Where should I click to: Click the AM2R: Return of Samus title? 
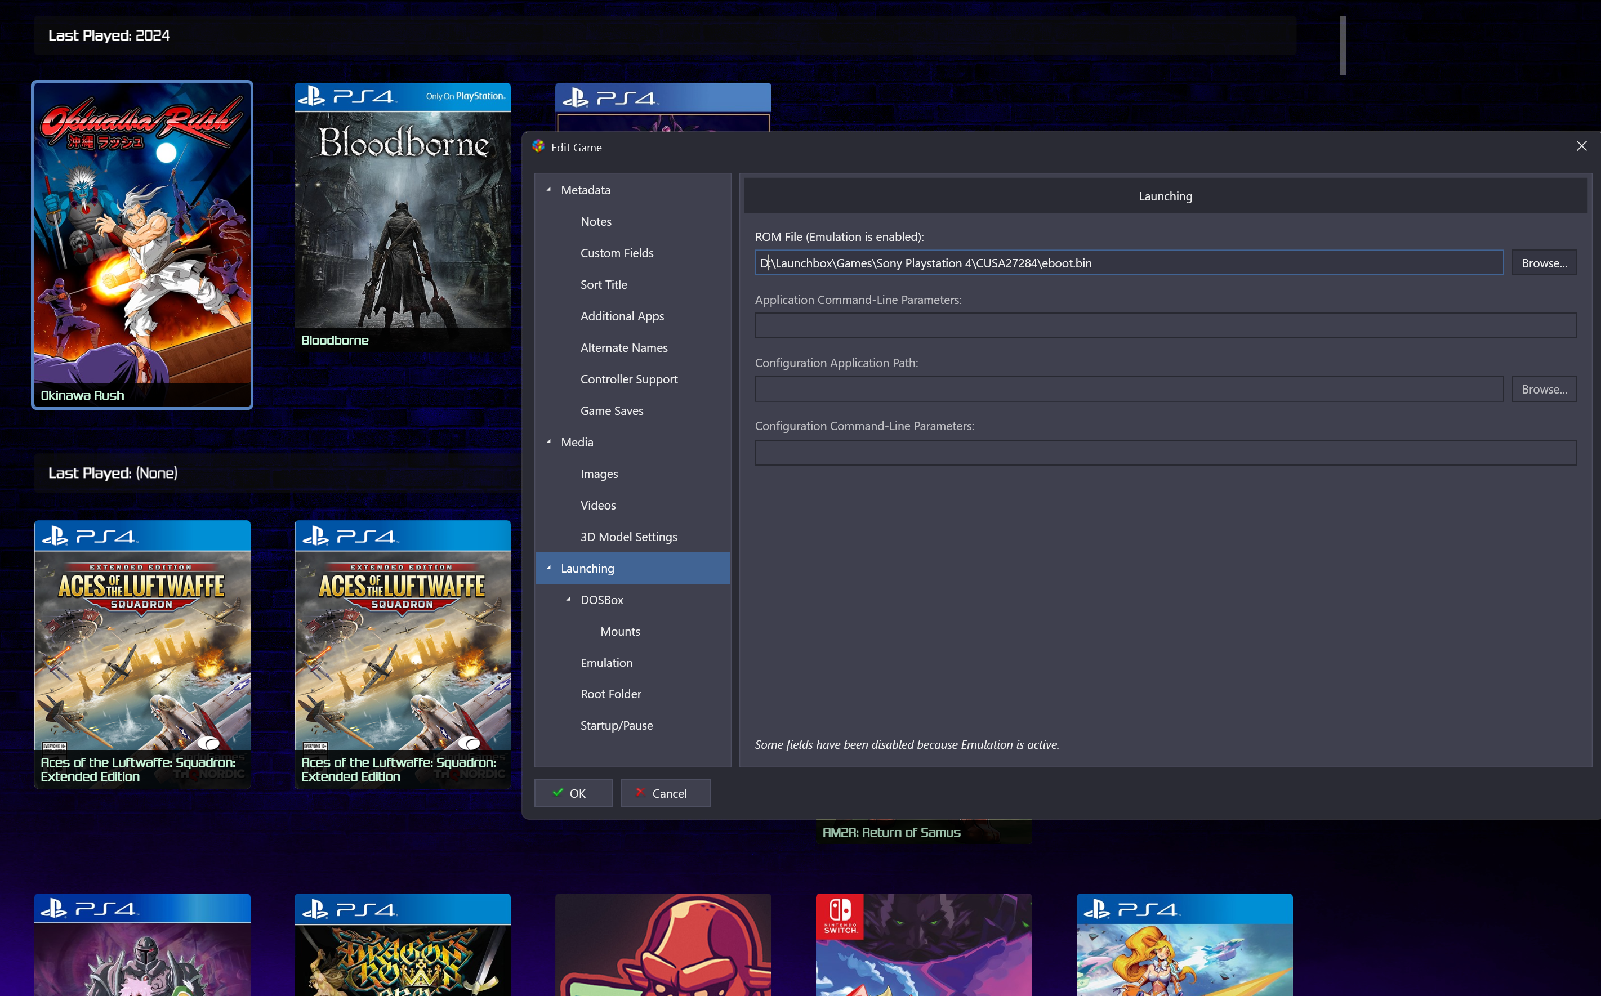(x=891, y=832)
